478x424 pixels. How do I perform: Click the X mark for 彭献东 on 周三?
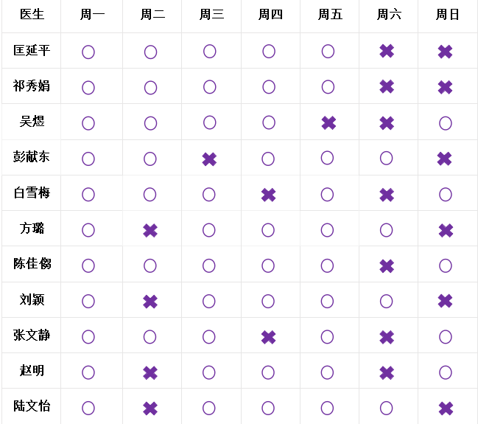(x=209, y=159)
